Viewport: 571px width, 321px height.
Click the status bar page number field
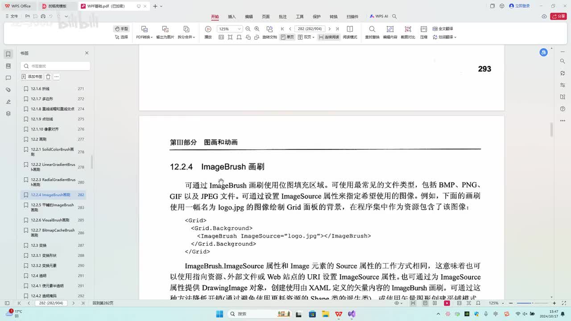(x=50, y=303)
